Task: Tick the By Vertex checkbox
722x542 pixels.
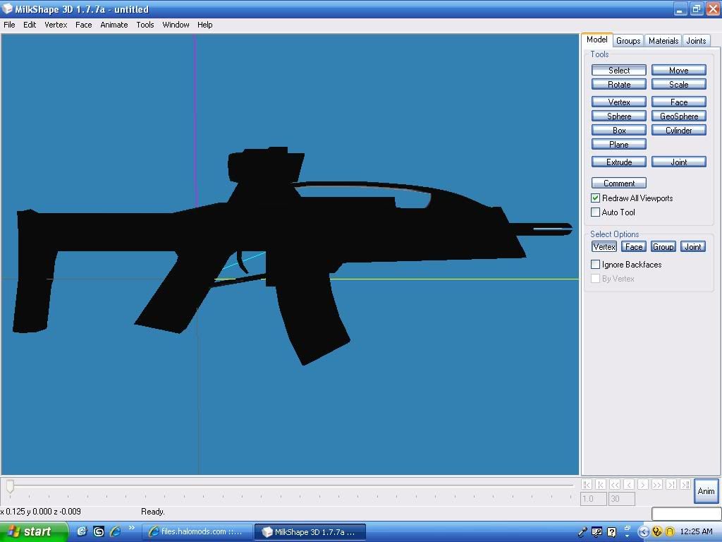Action: [595, 278]
